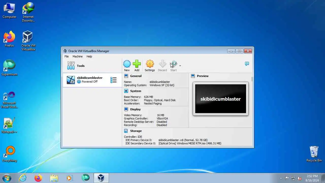Screen dimensions: 325x183
Task: Open the skibidicumblaster machine tools menu icon
Action: 113,80
